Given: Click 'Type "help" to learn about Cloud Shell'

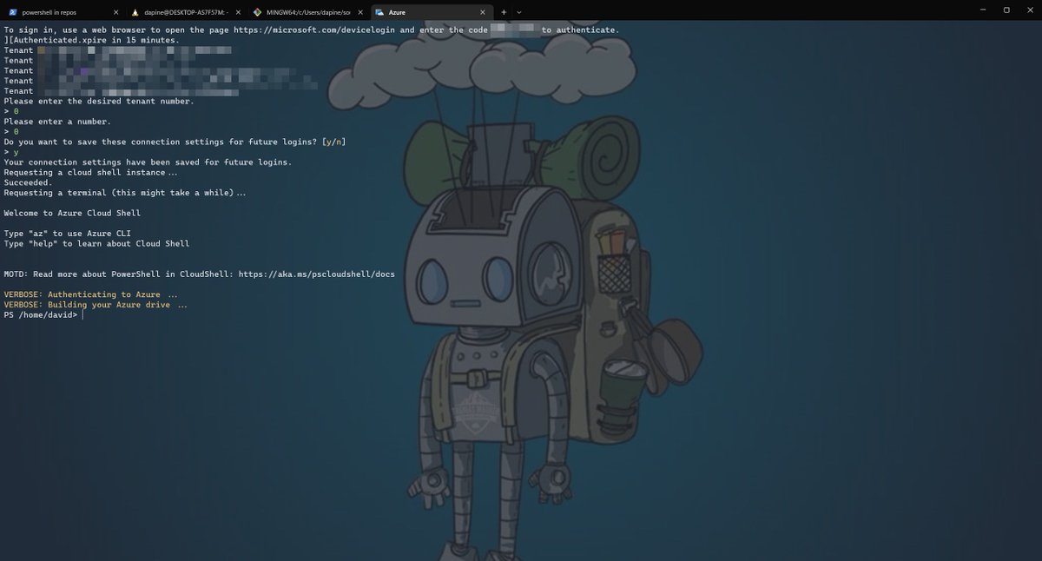Looking at the screenshot, I should pos(96,244).
